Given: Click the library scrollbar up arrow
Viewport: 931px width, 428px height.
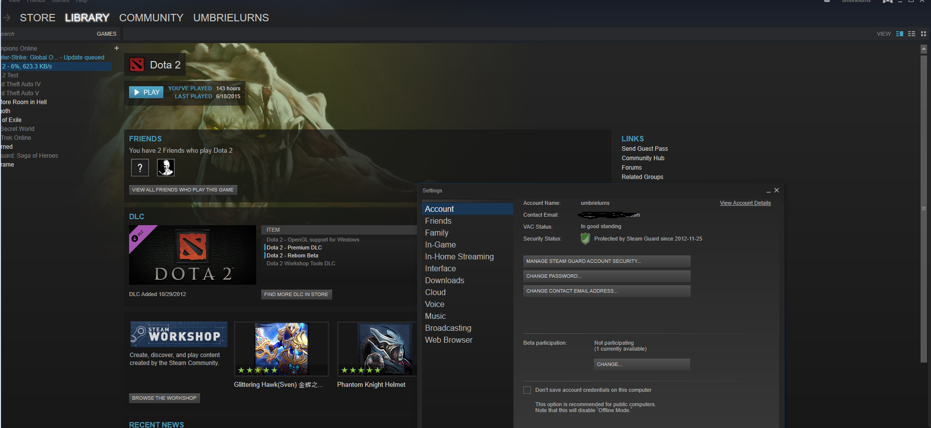Looking at the screenshot, I should pyautogui.click(x=924, y=49).
